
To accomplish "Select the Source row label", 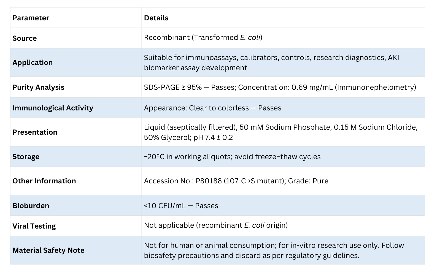I will pos(25,38).
